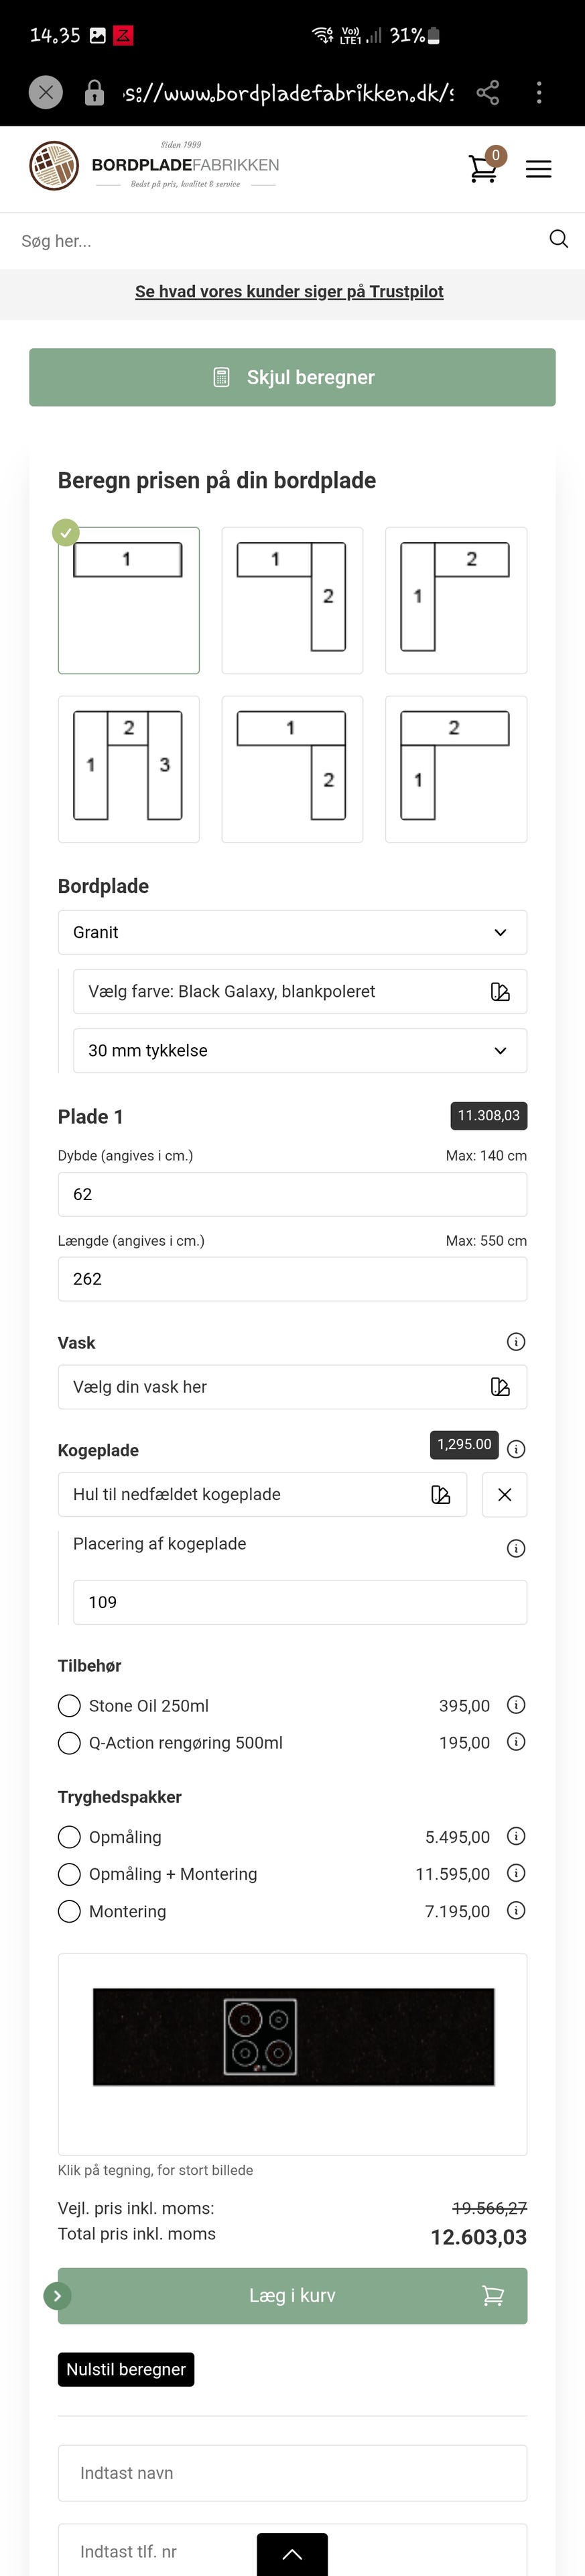Open the Trustpilot customer reviews link

point(289,291)
